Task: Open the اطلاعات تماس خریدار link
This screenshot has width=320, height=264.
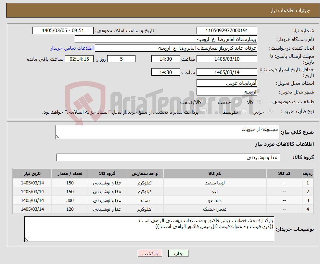Action: pyautogui.click(x=72, y=48)
